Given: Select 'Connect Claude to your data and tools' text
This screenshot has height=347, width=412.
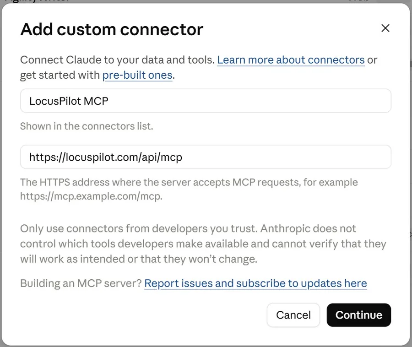Looking at the screenshot, I should click(118, 60).
